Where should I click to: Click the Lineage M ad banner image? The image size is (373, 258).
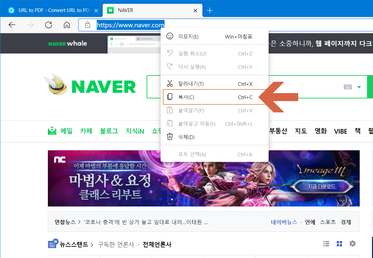204,178
